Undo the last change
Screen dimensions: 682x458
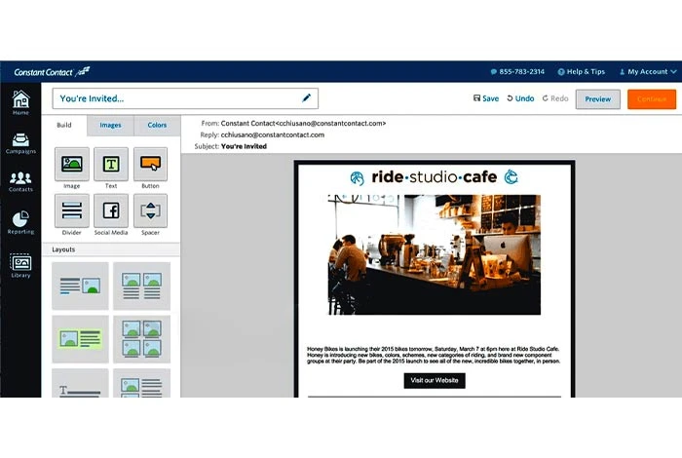520,98
